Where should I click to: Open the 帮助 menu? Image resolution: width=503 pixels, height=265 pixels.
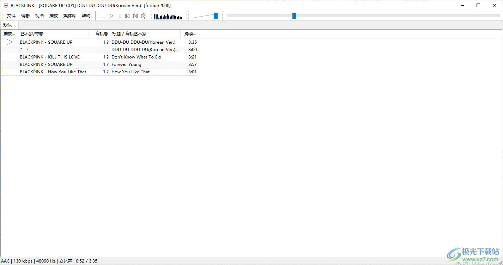coord(86,16)
